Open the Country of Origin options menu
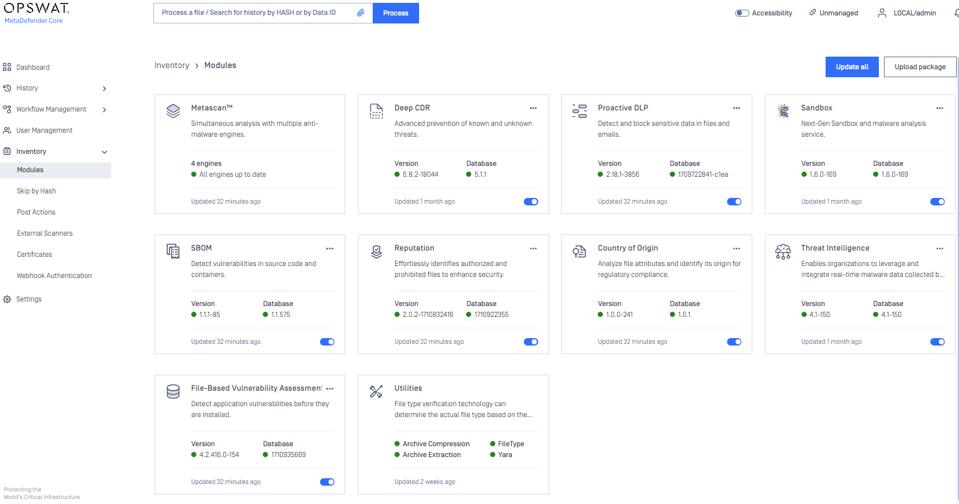 (736, 248)
